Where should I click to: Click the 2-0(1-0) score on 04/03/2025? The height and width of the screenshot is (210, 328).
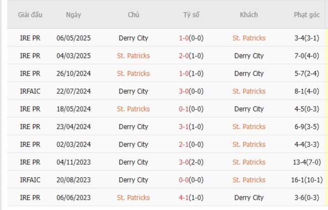(191, 56)
